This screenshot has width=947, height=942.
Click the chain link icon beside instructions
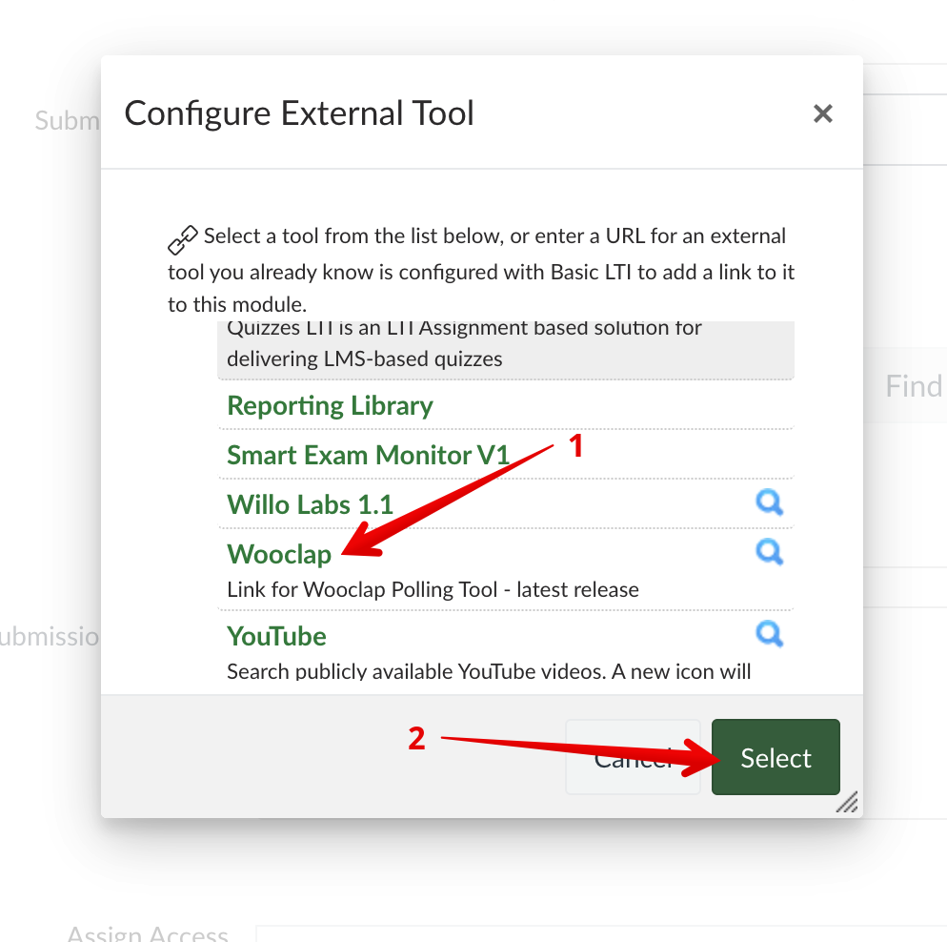(182, 240)
